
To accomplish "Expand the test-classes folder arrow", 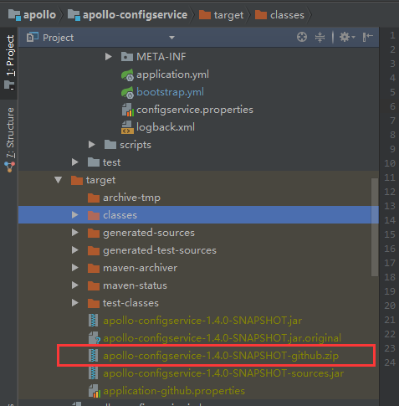I will 74,303.
